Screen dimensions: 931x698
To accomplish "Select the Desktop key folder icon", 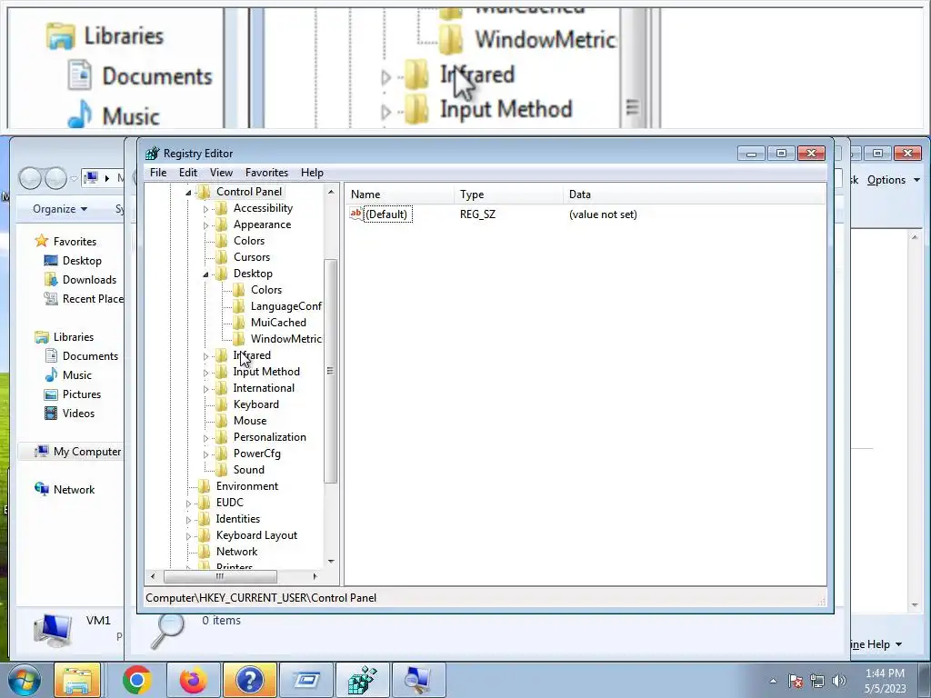I will [221, 273].
